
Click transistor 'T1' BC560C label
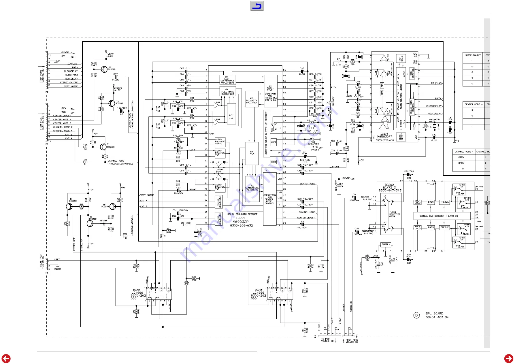pos(111,146)
